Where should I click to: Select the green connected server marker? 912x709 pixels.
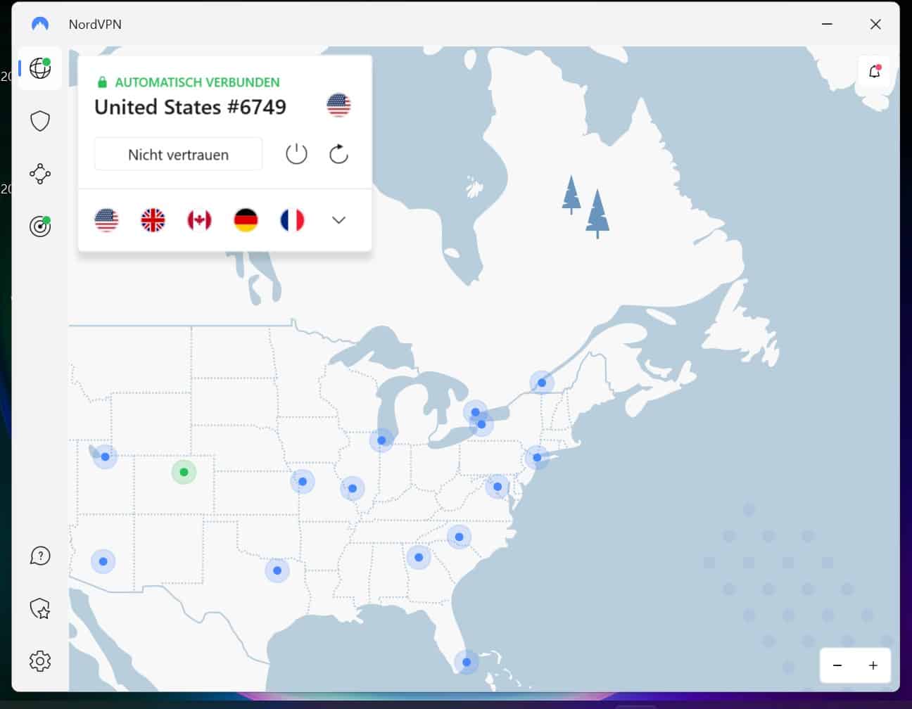[x=184, y=472]
